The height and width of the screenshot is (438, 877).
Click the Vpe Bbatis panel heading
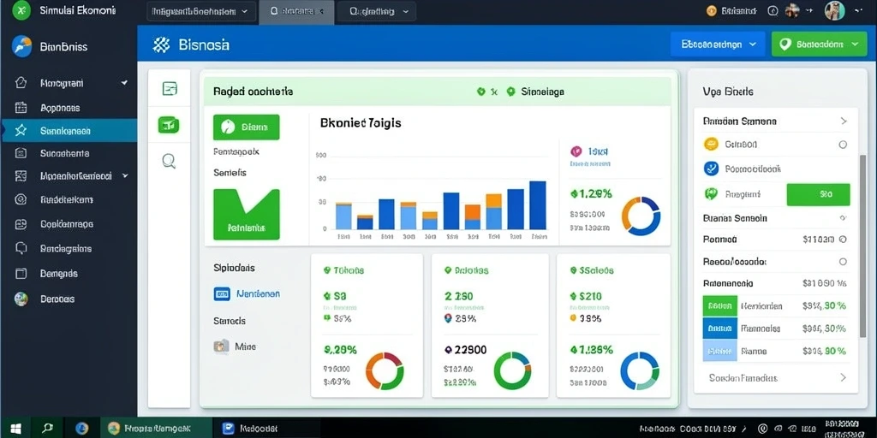tap(728, 92)
